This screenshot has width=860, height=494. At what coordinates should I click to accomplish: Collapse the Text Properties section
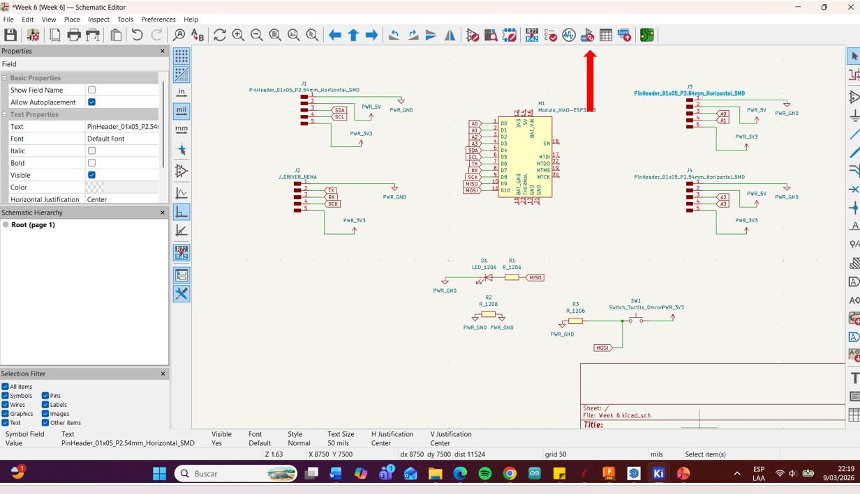coord(4,114)
